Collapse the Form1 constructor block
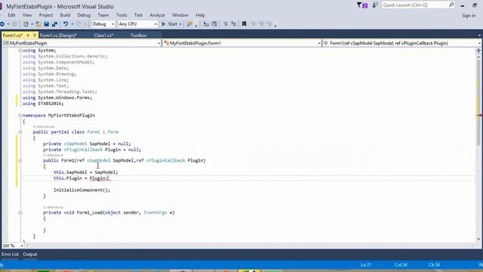Viewport: 483px width, 272px height. coord(20,160)
